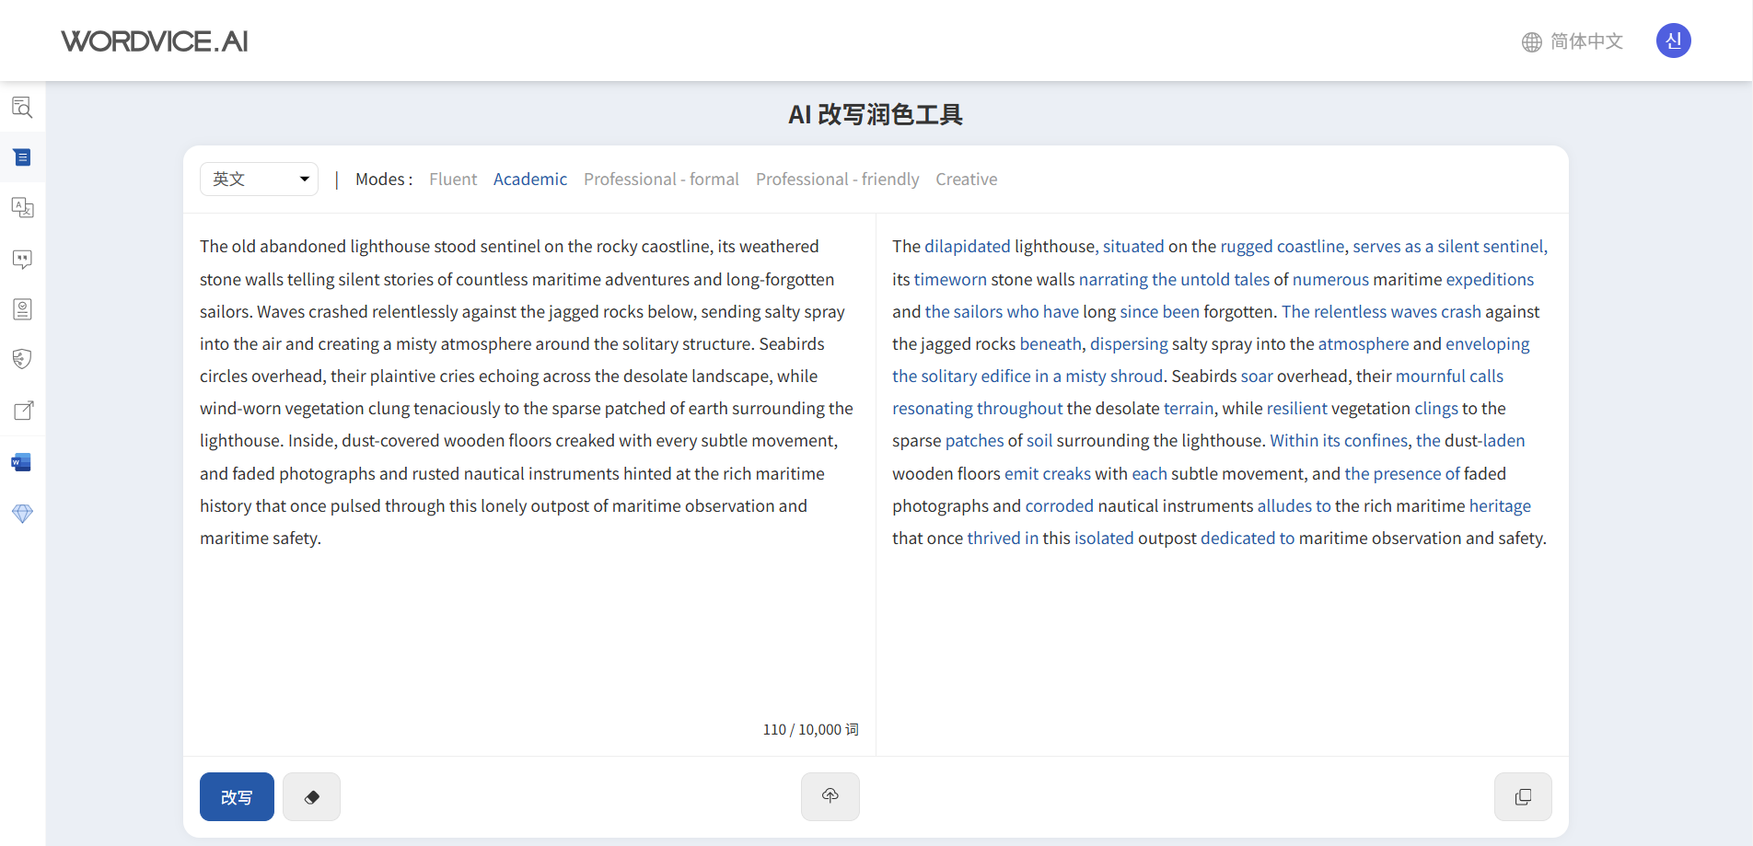
Task: Click the external link sidebar icon
Action: [22, 410]
